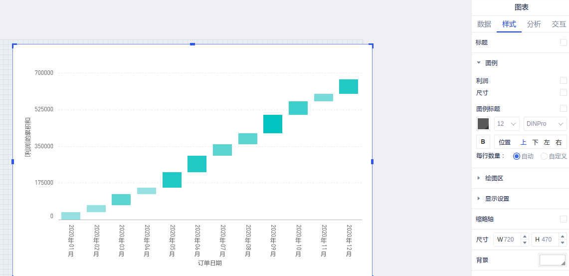The image size is (569, 276).
Task: Toggle bold for legend title text
Action: click(483, 142)
